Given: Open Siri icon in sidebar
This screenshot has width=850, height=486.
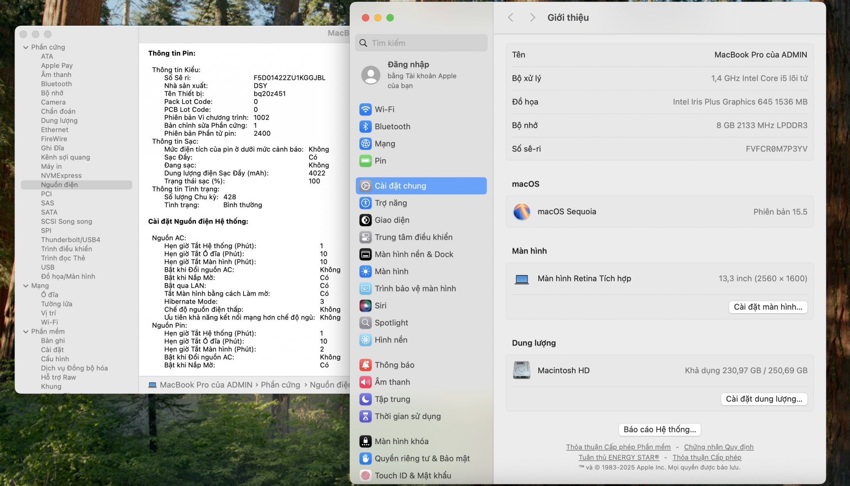Looking at the screenshot, I should 365,306.
